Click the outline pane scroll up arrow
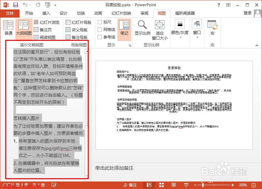 87,52
